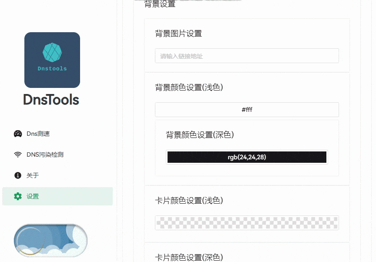Click the background image URL input field

pos(247,56)
